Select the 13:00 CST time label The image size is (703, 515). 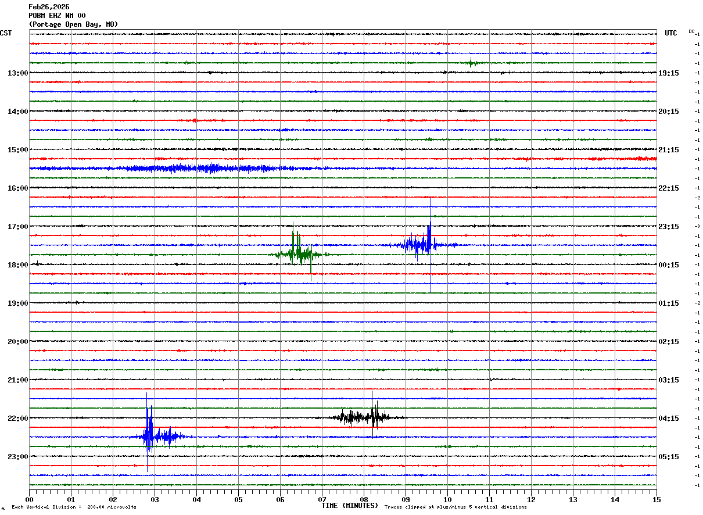click(x=17, y=73)
